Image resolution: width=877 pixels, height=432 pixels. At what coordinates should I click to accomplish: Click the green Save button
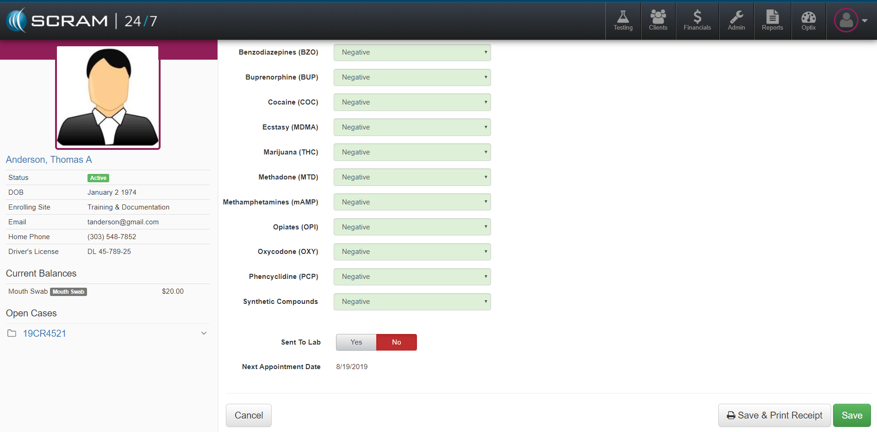pyautogui.click(x=852, y=415)
